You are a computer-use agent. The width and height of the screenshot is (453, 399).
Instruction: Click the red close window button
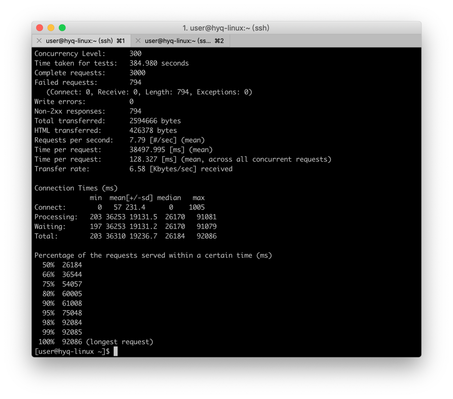coord(40,28)
